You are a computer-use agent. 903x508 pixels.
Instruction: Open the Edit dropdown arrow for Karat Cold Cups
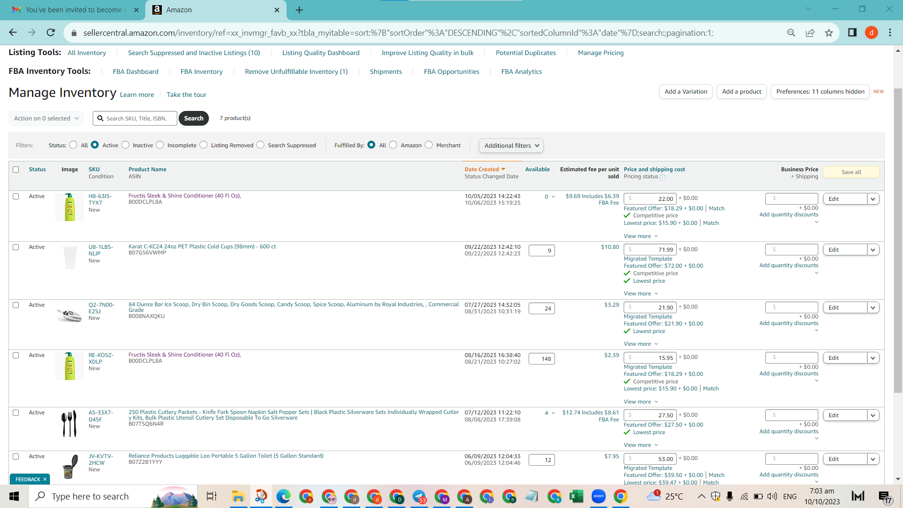(873, 250)
